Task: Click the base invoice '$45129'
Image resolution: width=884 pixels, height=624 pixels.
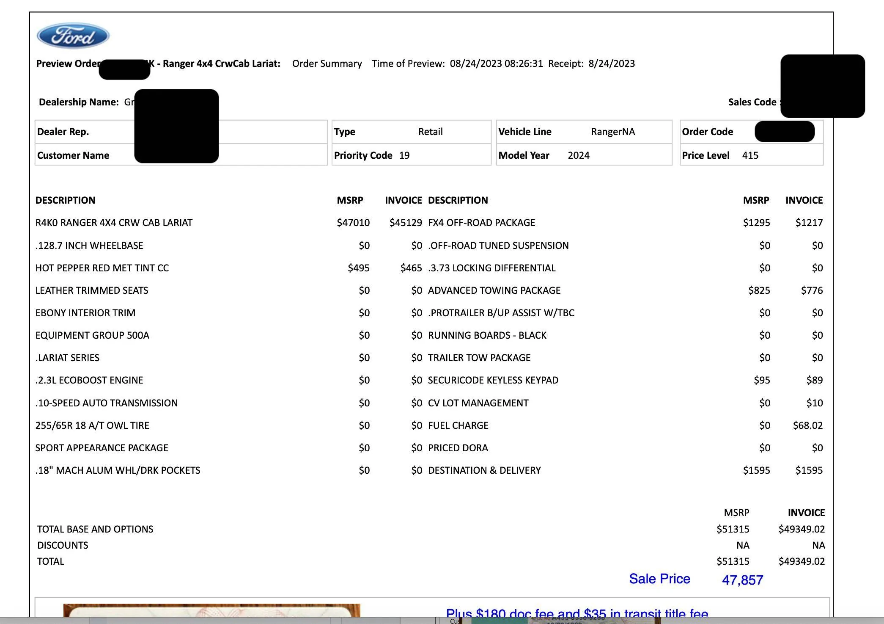Action: pyautogui.click(x=406, y=223)
